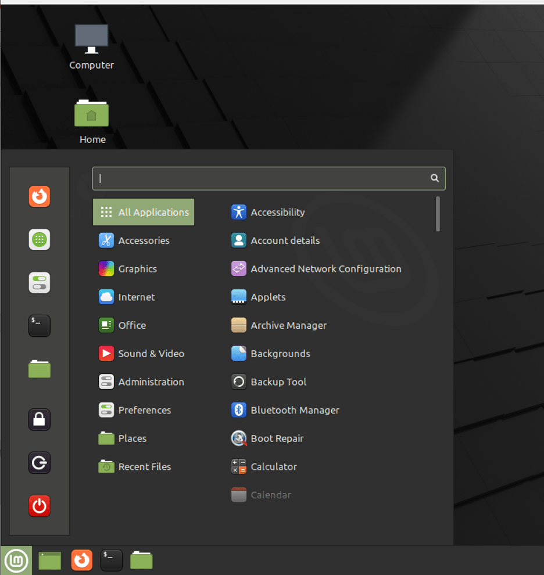Image resolution: width=544 pixels, height=575 pixels.
Task: Log out using the sidebar icon
Action: (x=39, y=463)
